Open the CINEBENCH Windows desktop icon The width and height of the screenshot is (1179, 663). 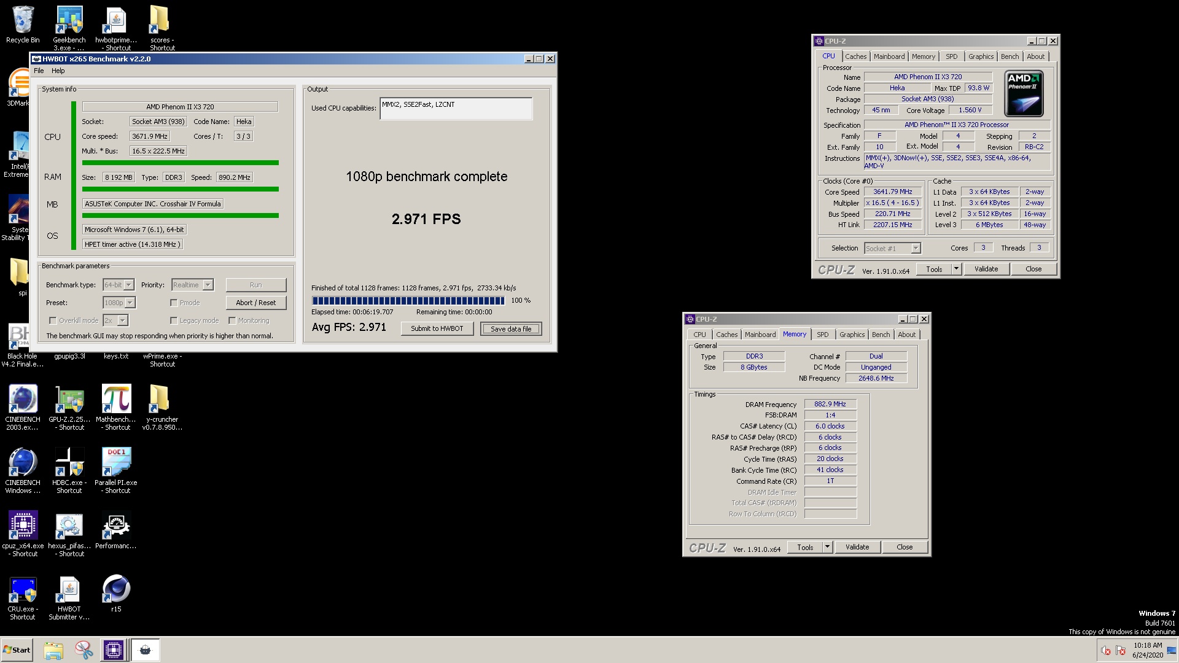coord(23,462)
